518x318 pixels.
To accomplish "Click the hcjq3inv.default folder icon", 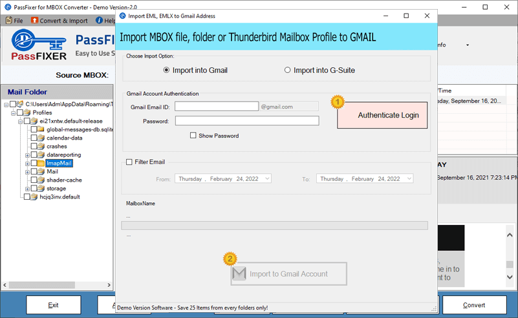I will (34, 196).
